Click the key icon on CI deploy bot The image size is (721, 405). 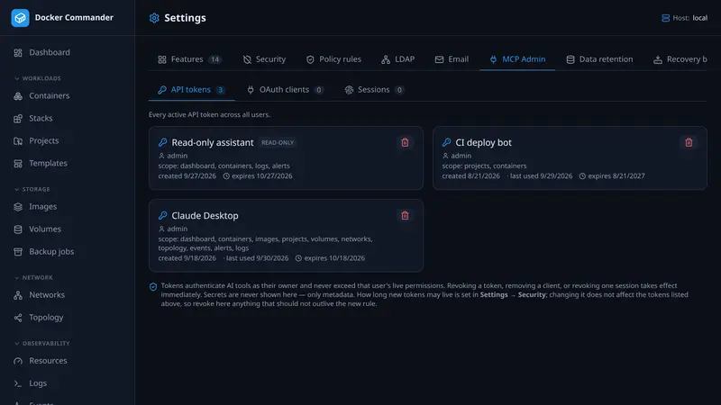[x=446, y=142]
